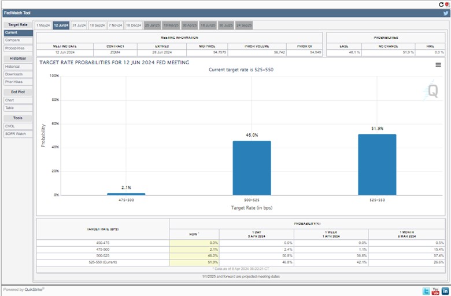Click the 500-525 bar in chart
Screen dimensions: 451x296
point(252,168)
